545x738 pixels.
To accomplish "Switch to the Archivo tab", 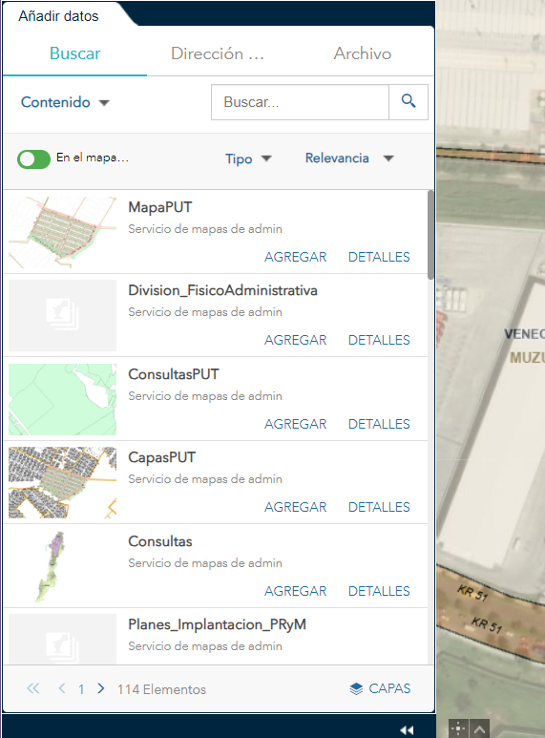I will (x=363, y=53).
